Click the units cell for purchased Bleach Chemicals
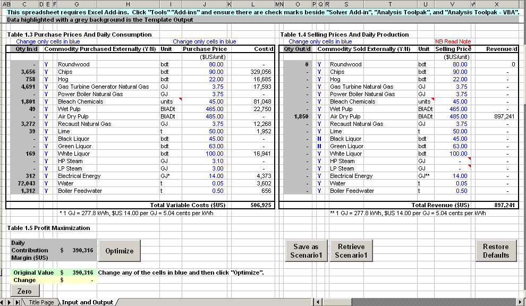526x306 pixels. pyautogui.click(x=171, y=101)
